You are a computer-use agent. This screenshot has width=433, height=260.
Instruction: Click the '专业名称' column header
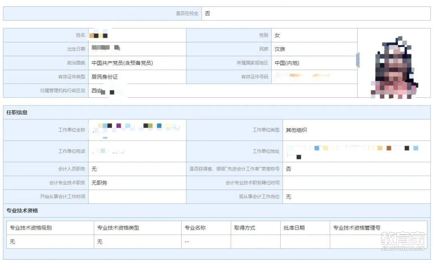tap(195, 228)
